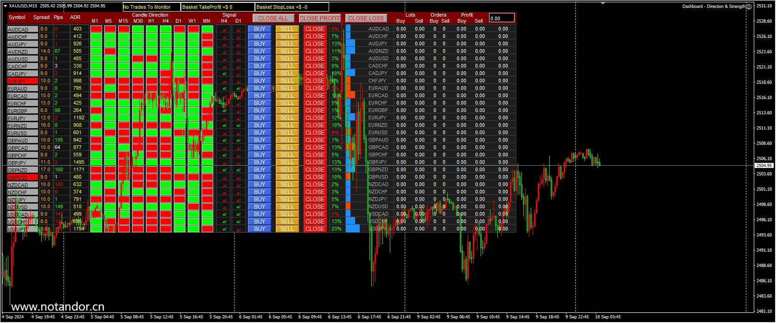Click the green H4 signal arrow for EURAUD
Screen dimensions: 776x323
[x=224, y=88]
